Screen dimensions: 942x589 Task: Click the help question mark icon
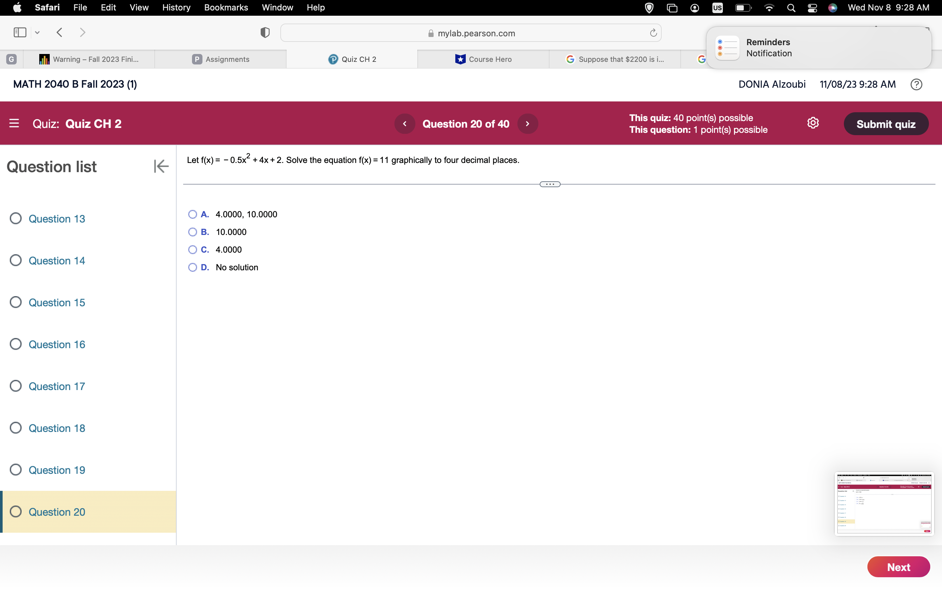click(x=916, y=84)
